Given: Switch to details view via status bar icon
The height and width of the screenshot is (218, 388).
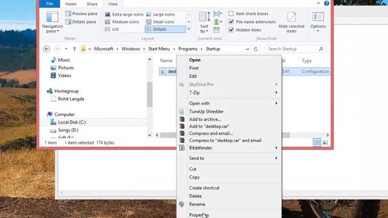Looking at the screenshot, I should pos(317,143).
